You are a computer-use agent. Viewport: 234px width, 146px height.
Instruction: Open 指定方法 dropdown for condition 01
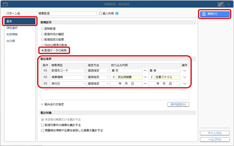point(98,71)
